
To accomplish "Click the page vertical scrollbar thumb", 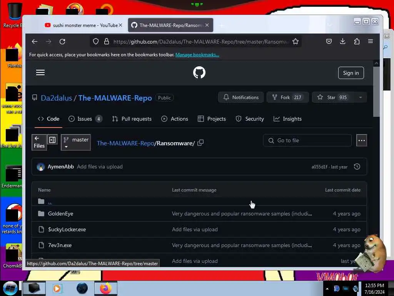I will tap(376, 92).
